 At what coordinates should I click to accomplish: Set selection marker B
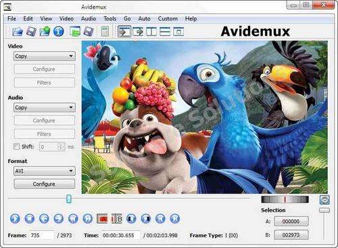[117, 218]
